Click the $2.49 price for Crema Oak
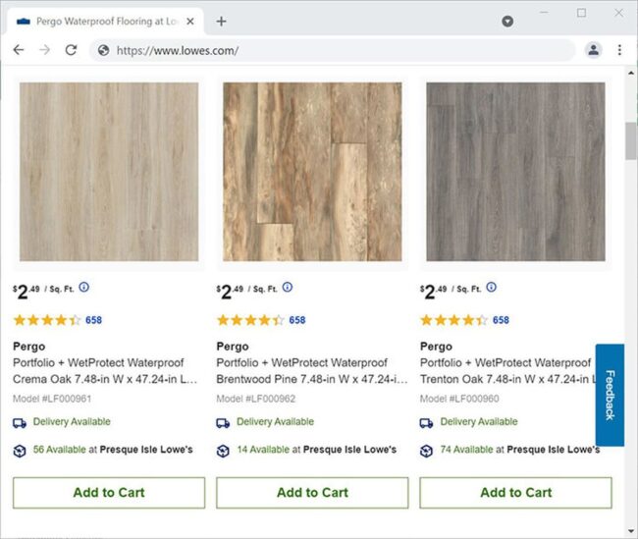The image size is (638, 539). click(x=43, y=291)
